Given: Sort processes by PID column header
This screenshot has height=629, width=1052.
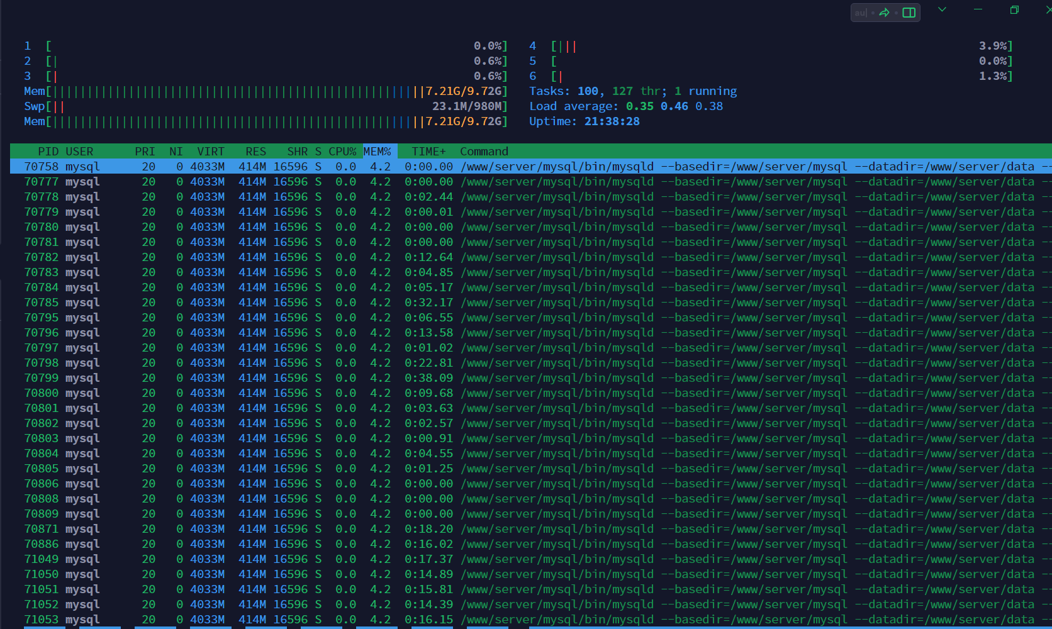Looking at the screenshot, I should 48,152.
